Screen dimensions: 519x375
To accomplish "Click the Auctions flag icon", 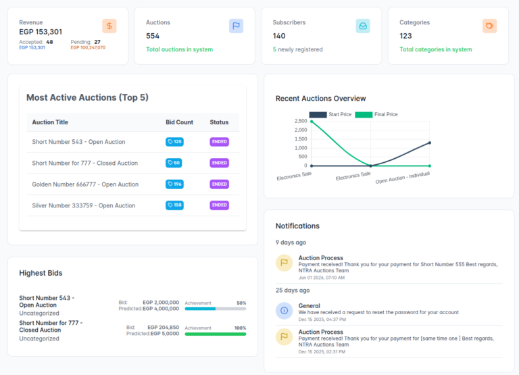I will click(x=236, y=26).
